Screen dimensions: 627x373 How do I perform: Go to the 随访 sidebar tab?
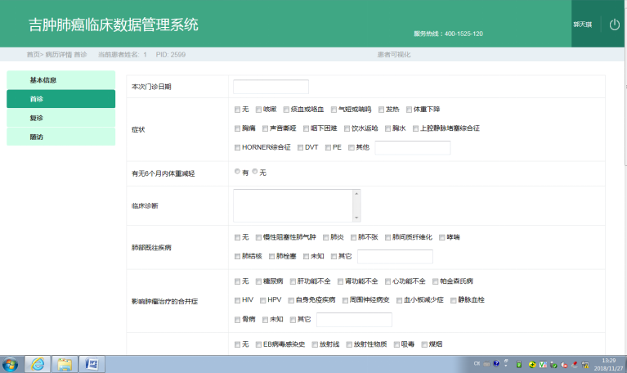pyautogui.click(x=60, y=137)
